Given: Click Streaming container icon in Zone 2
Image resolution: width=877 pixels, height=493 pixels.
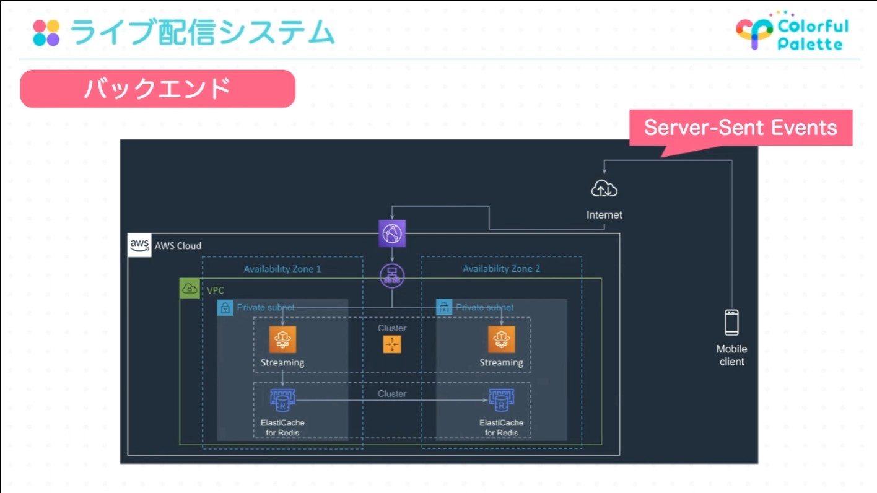Looking at the screenshot, I should (502, 339).
